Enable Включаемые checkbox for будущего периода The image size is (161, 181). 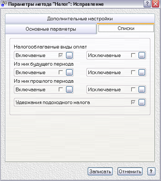click(61, 72)
